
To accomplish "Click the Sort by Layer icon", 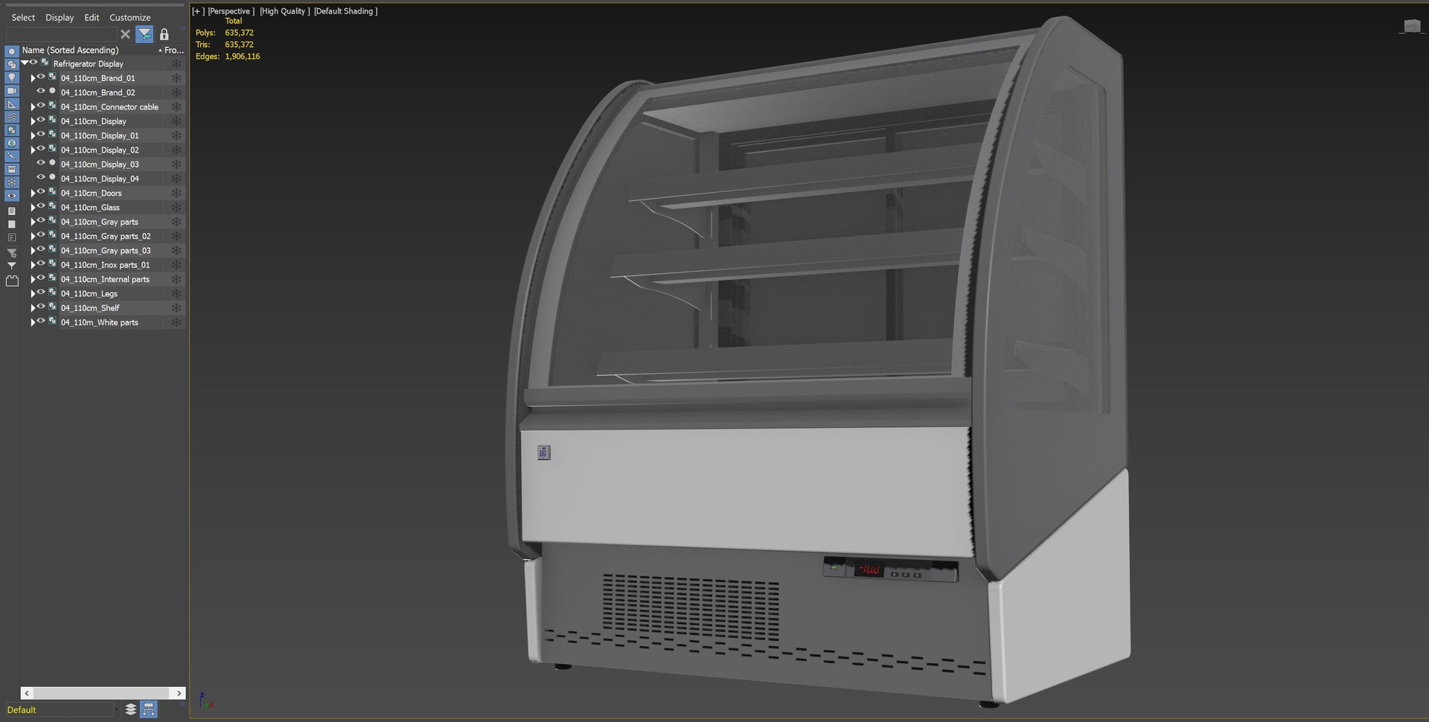I will point(131,709).
